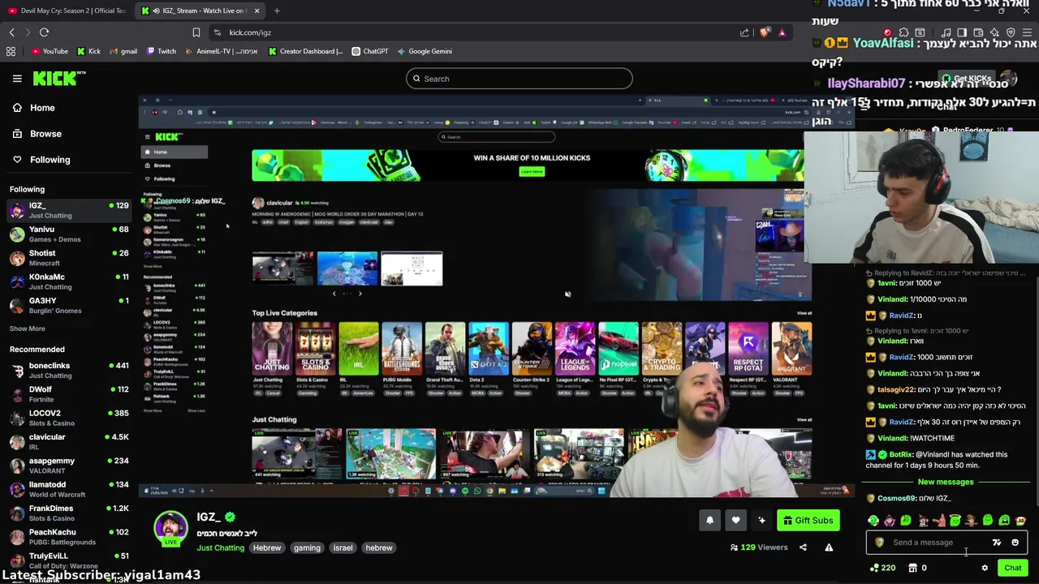Toggle follow with the heart button

[x=735, y=521]
